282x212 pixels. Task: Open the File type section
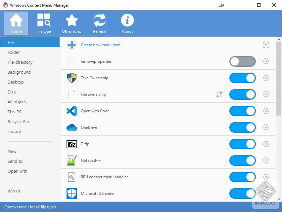click(x=44, y=23)
